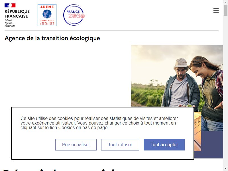Refuse all cookies with Tout refuser
The image size is (228, 171).
(x=120, y=145)
